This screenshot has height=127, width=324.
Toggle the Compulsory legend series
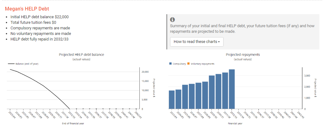(179, 64)
